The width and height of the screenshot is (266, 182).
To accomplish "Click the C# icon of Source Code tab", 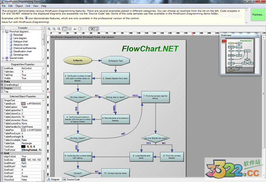I will pos(64,180).
